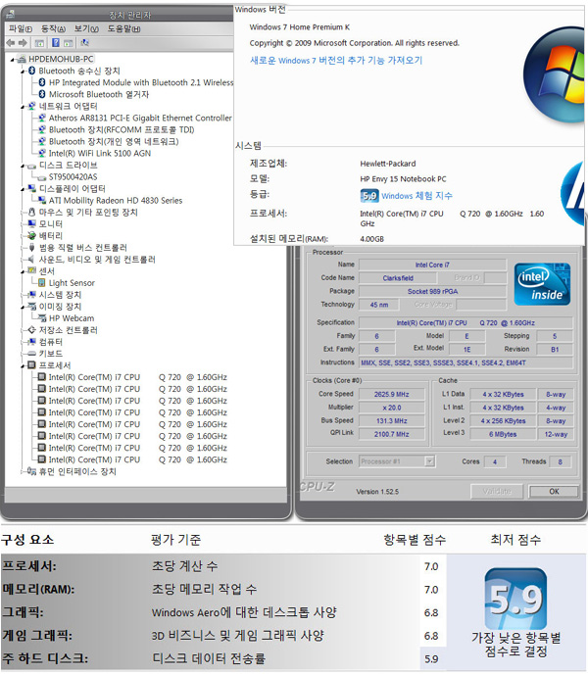Click the monitor icon beside 모니터
Image resolution: width=588 pixels, height=675 pixels.
click(31, 223)
